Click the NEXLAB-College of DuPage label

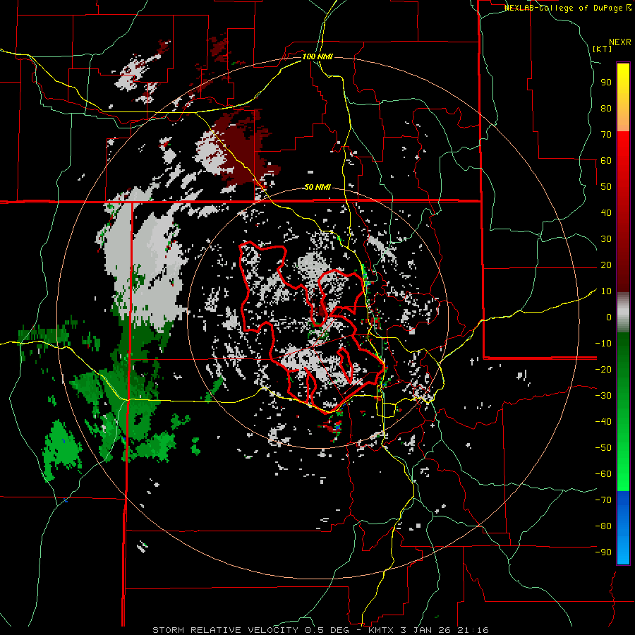tap(567, 8)
